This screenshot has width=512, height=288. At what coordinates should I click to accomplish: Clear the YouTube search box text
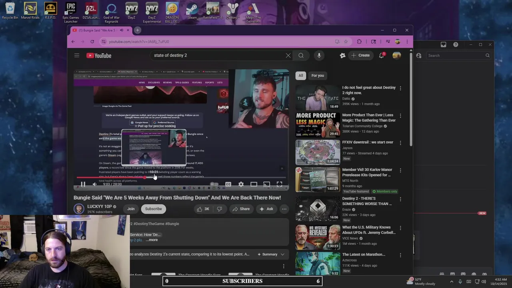coord(288,56)
